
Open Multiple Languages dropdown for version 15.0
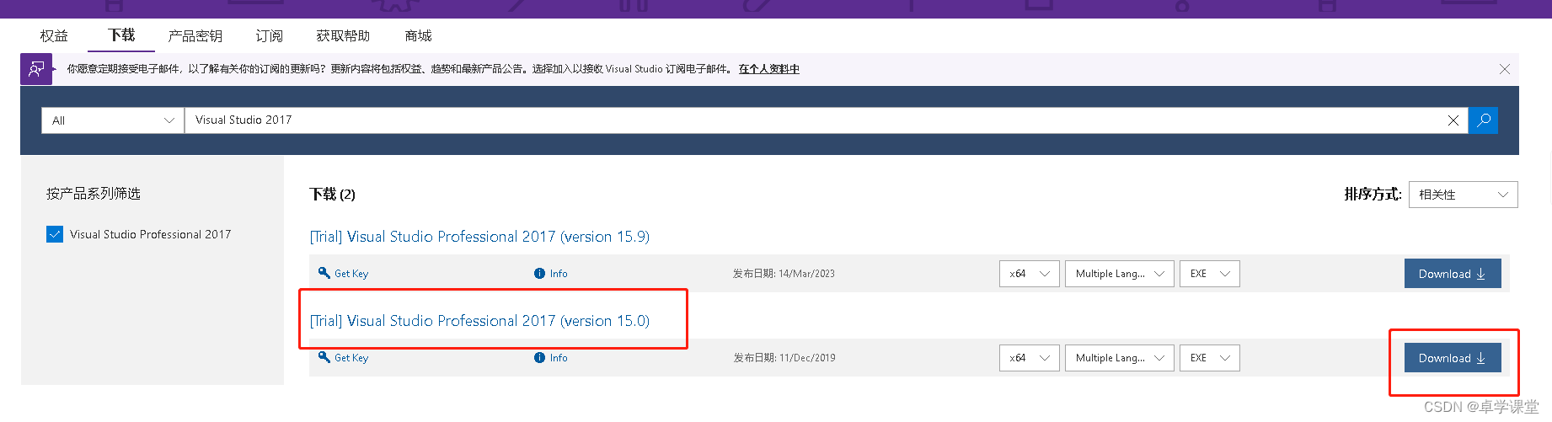(x=1119, y=358)
